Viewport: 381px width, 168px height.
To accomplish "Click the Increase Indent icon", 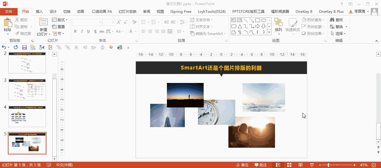I will (173, 22).
